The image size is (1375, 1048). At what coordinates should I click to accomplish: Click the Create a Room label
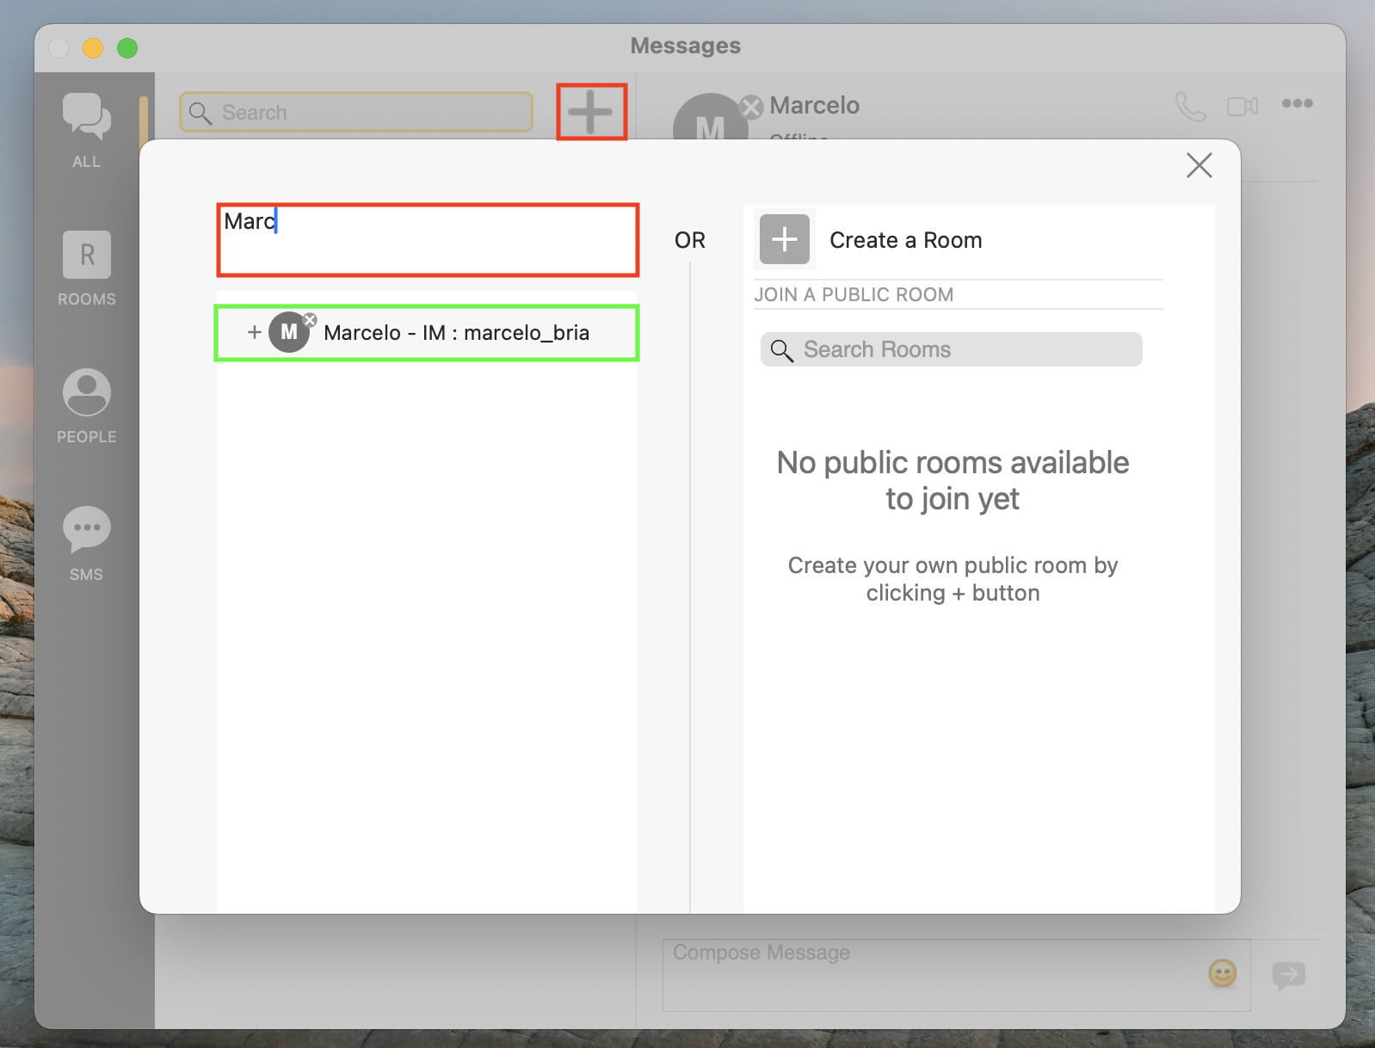pyautogui.click(x=905, y=240)
